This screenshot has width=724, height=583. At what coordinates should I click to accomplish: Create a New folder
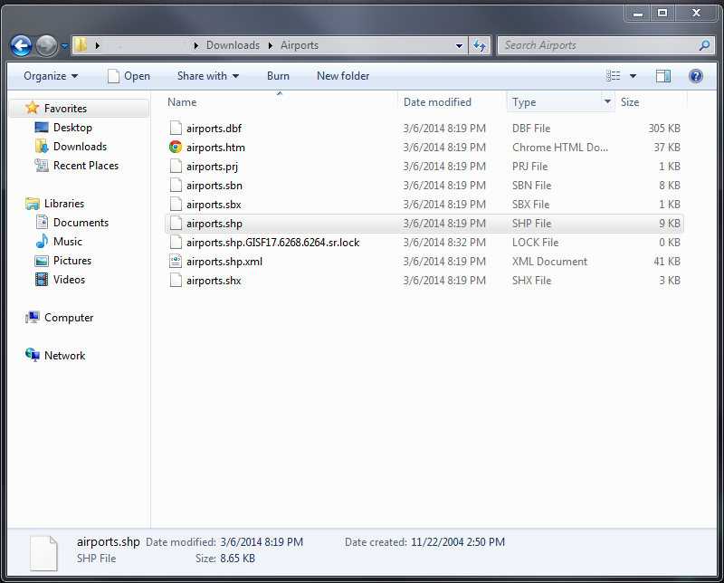point(343,76)
